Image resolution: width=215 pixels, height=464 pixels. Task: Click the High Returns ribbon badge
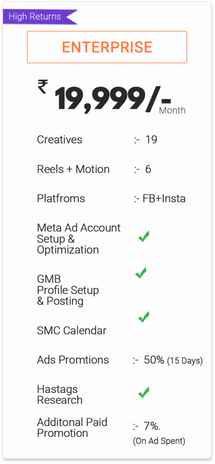click(40, 17)
